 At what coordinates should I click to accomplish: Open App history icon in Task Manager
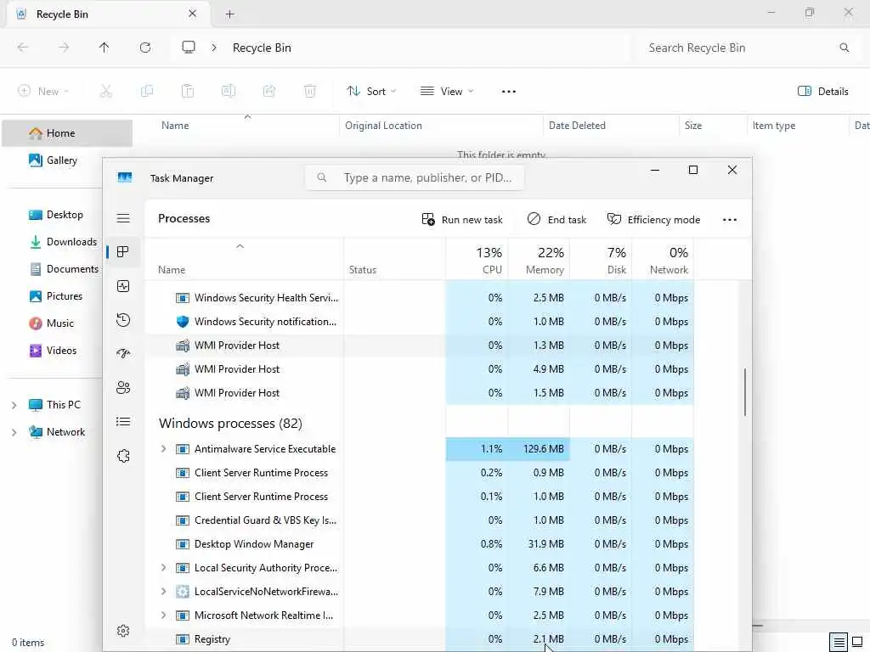click(x=123, y=320)
